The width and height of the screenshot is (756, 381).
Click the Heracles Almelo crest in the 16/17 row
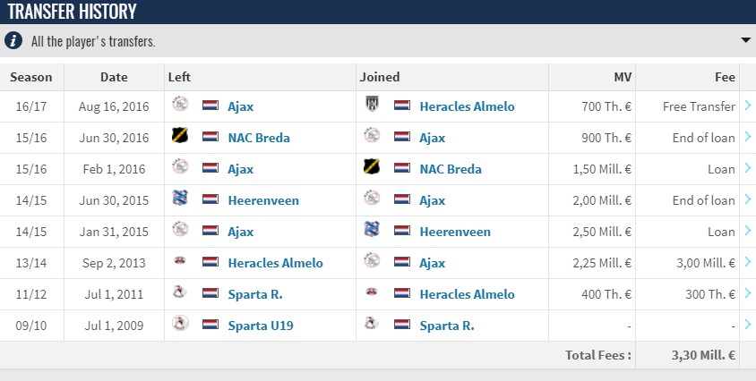coord(372,104)
